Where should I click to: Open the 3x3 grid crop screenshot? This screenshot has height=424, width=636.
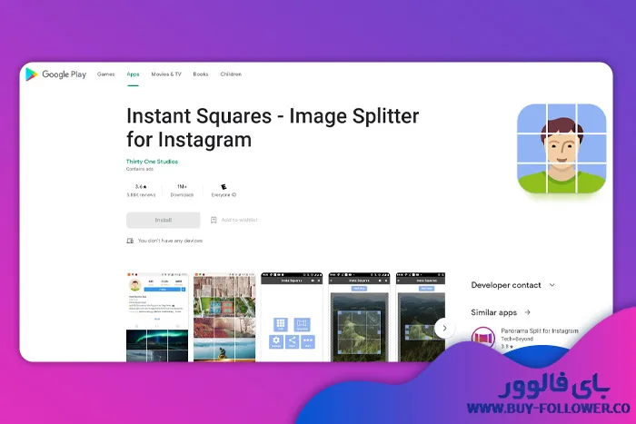point(359,317)
